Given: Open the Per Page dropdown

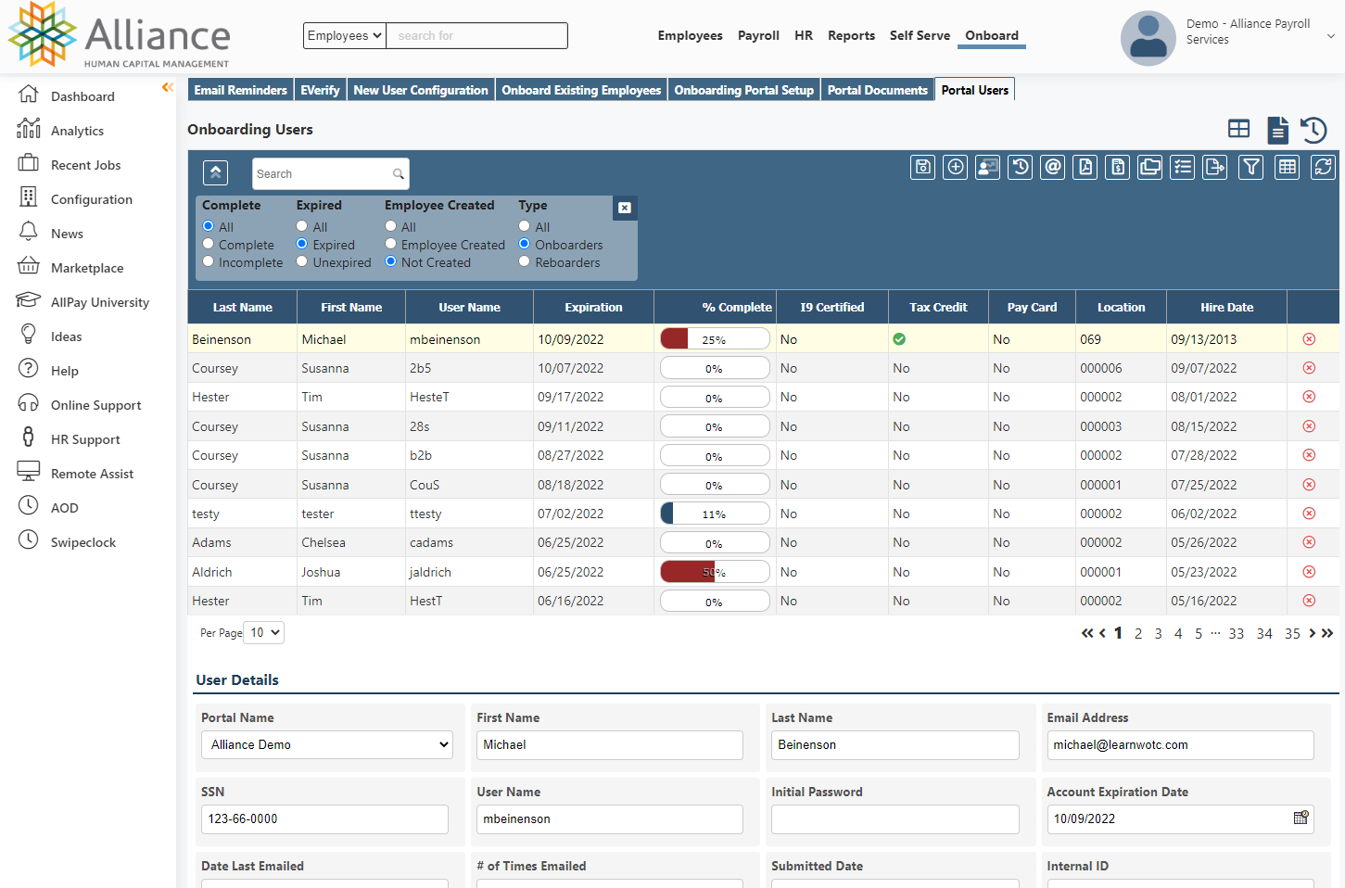Looking at the screenshot, I should click(264, 633).
